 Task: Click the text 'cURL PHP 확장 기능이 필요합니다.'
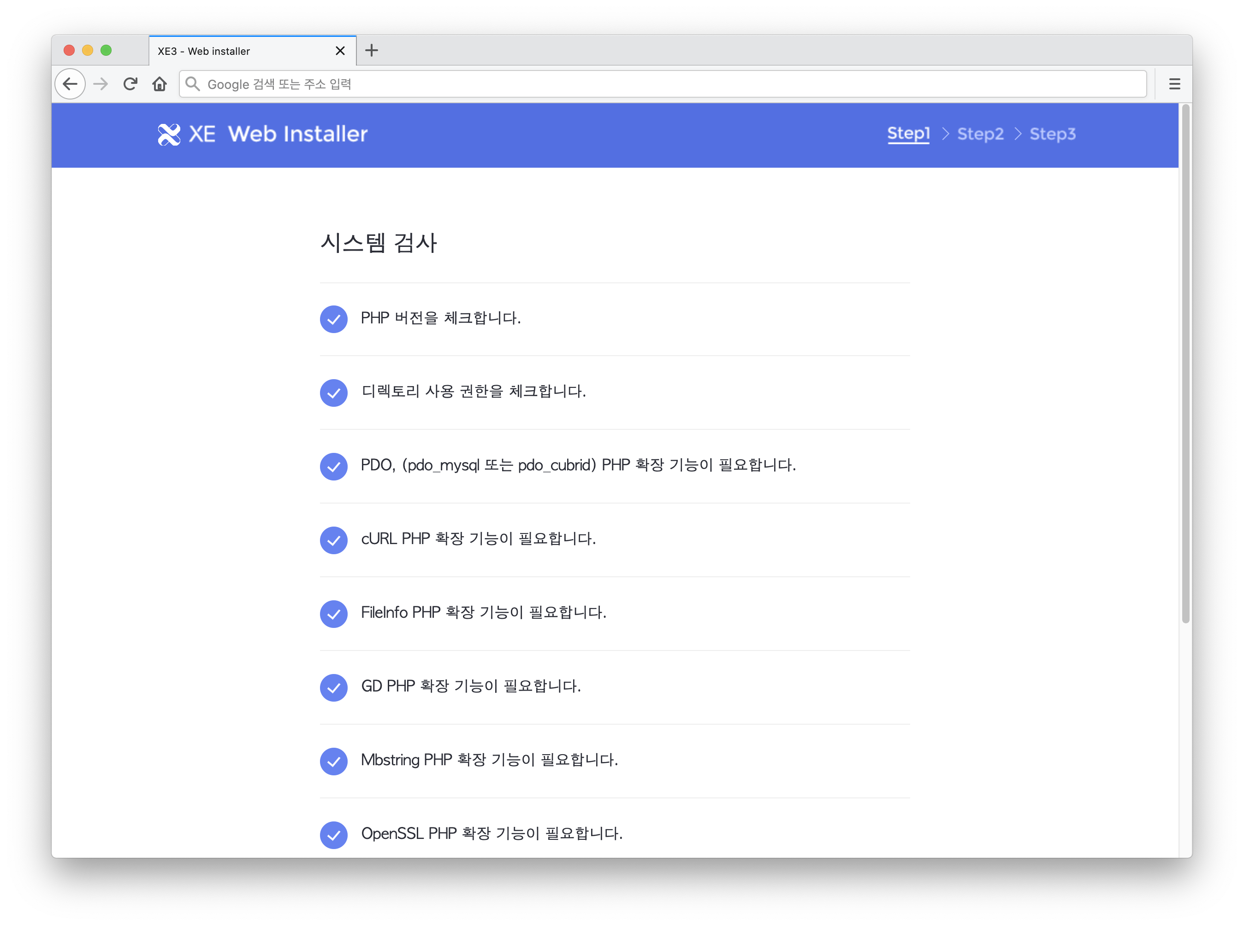(479, 539)
